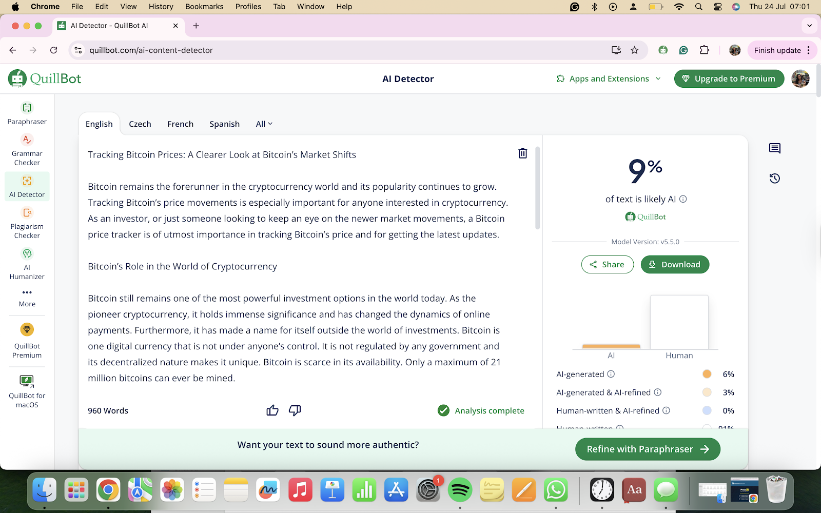Open Chrome extensions puzzle icon
This screenshot has height=513, width=821.
point(704,50)
